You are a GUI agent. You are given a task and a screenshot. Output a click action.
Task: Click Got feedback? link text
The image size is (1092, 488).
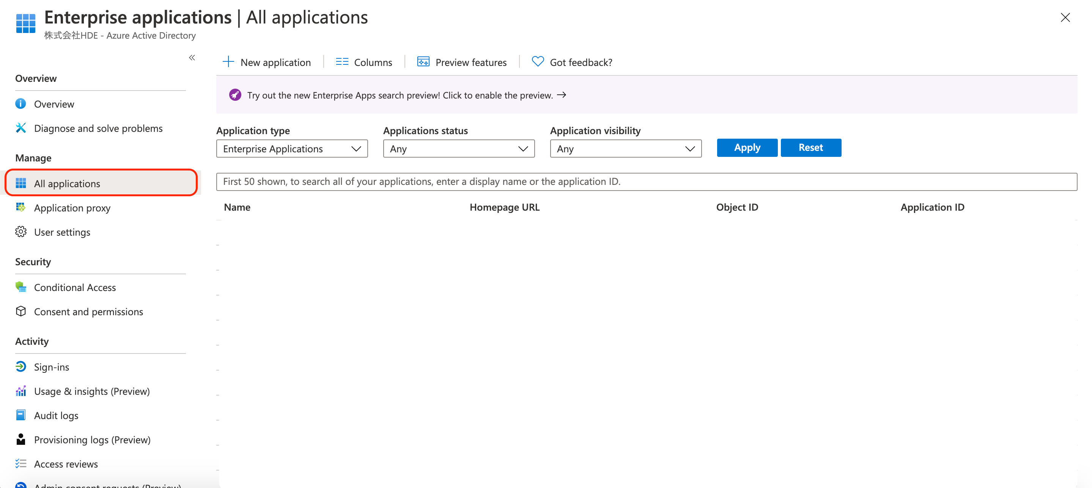pos(581,62)
